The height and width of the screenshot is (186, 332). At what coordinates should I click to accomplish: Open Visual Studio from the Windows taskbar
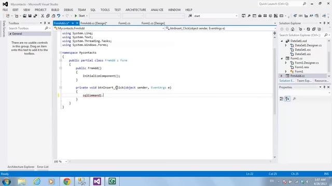point(97,181)
